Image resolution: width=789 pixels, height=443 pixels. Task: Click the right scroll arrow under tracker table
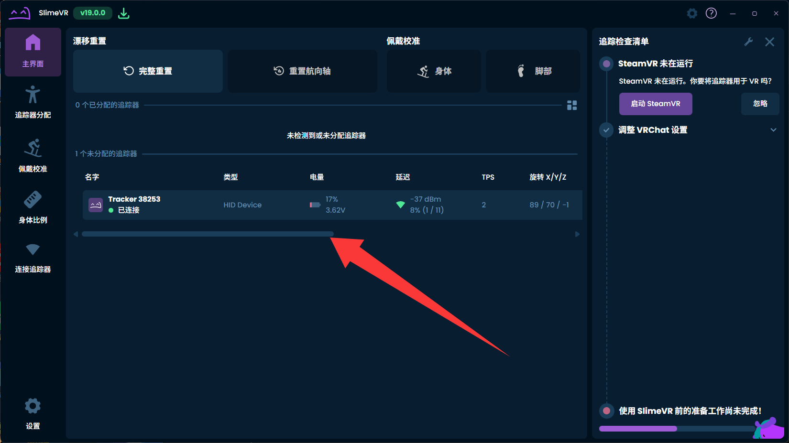[577, 234]
